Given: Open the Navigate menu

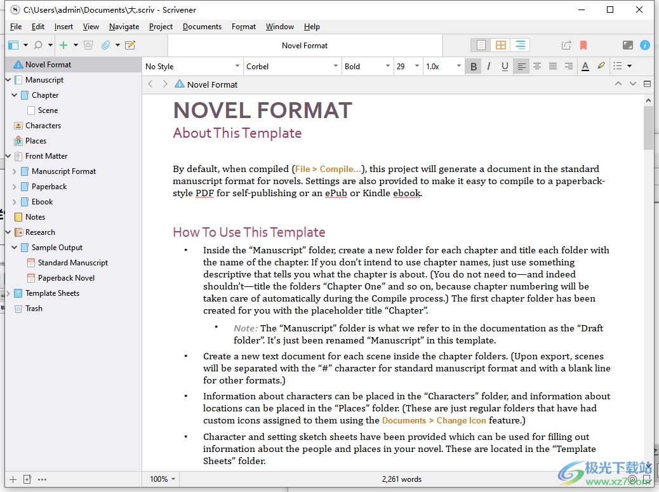Looking at the screenshot, I should (x=124, y=27).
